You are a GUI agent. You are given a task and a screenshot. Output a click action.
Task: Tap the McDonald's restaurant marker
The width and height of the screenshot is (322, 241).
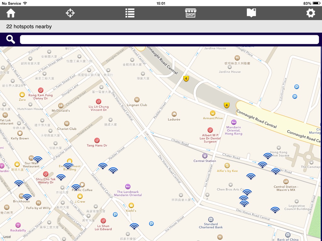click(x=61, y=106)
